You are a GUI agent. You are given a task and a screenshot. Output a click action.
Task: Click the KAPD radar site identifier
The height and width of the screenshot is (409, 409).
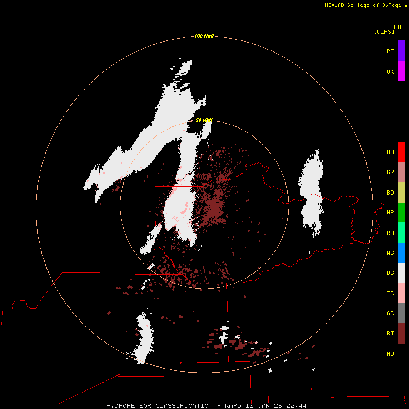point(234,406)
